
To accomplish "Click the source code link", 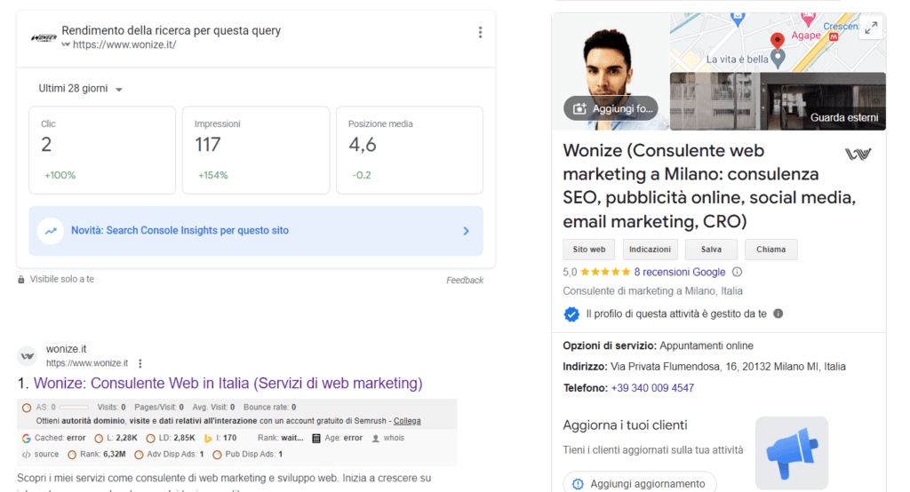I will 41,455.
